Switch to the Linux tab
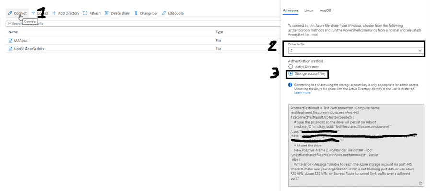Viewport: 430px width, 191px height. (x=309, y=11)
